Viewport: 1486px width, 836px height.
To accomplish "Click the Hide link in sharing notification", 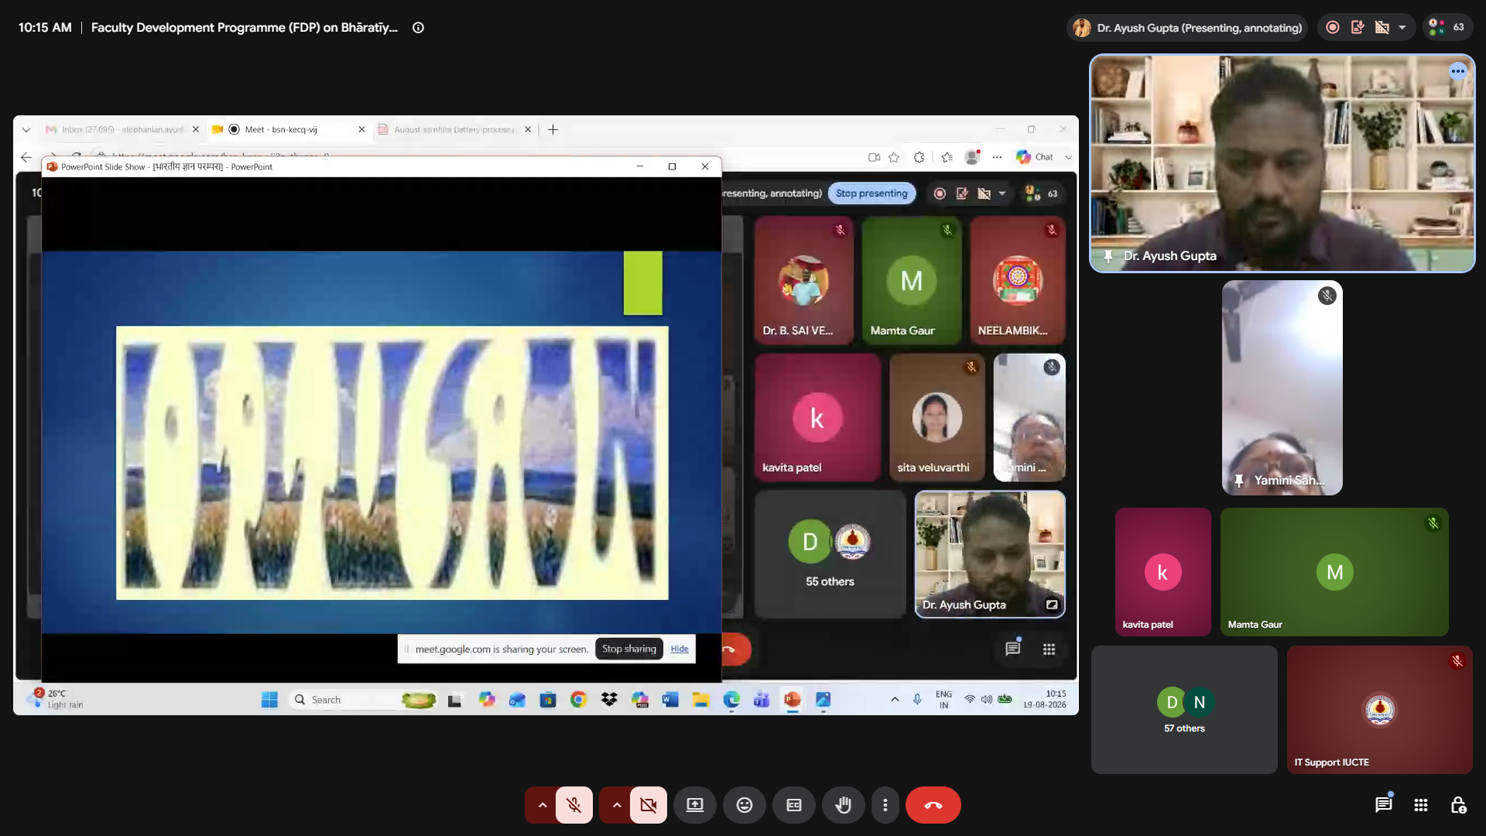I will (680, 649).
